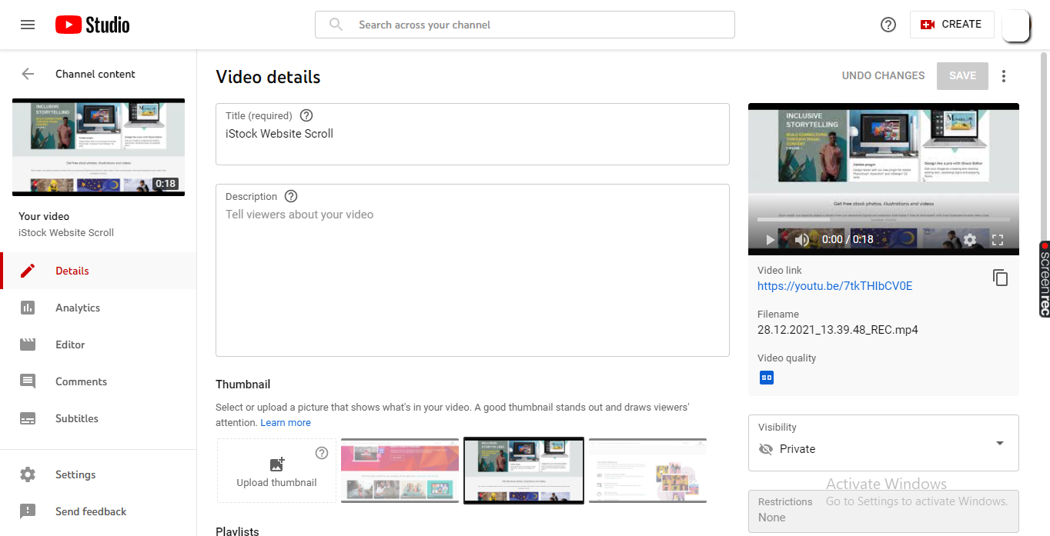The width and height of the screenshot is (1050, 536).
Task: Open the player settings gear
Action: (x=970, y=240)
